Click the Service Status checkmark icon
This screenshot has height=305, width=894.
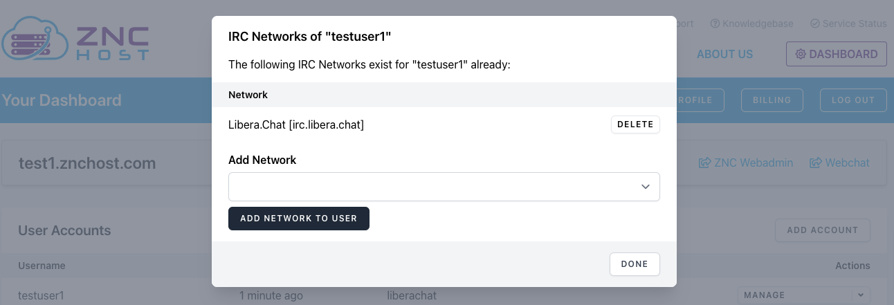(x=815, y=24)
